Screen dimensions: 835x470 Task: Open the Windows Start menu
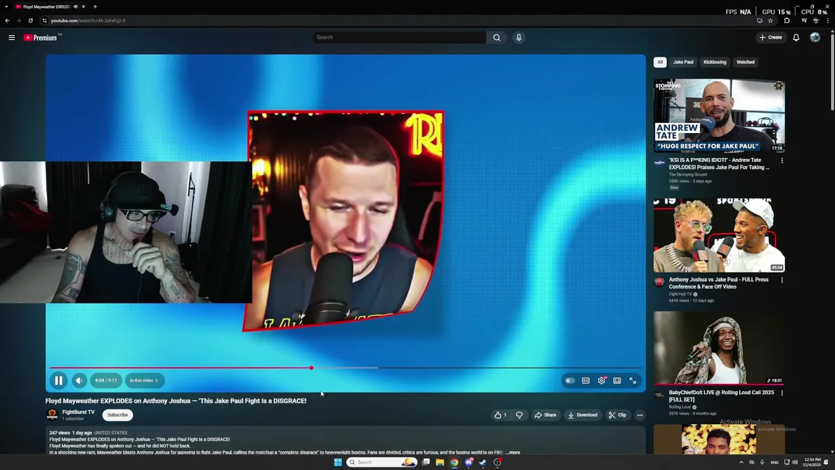[338, 462]
